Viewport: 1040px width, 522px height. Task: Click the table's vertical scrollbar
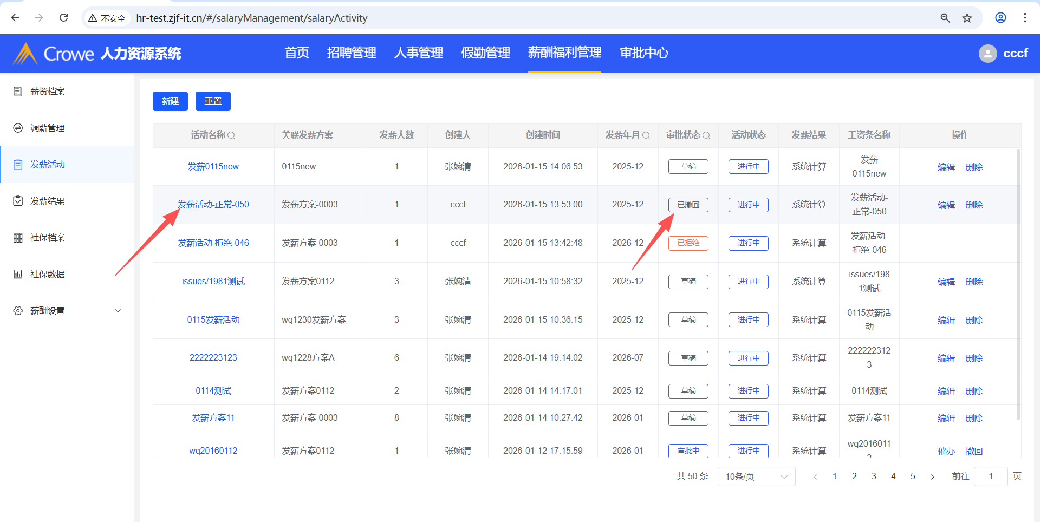1018,282
